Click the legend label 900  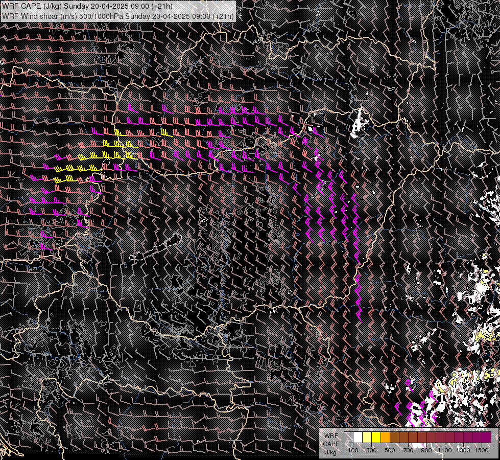tap(426, 450)
